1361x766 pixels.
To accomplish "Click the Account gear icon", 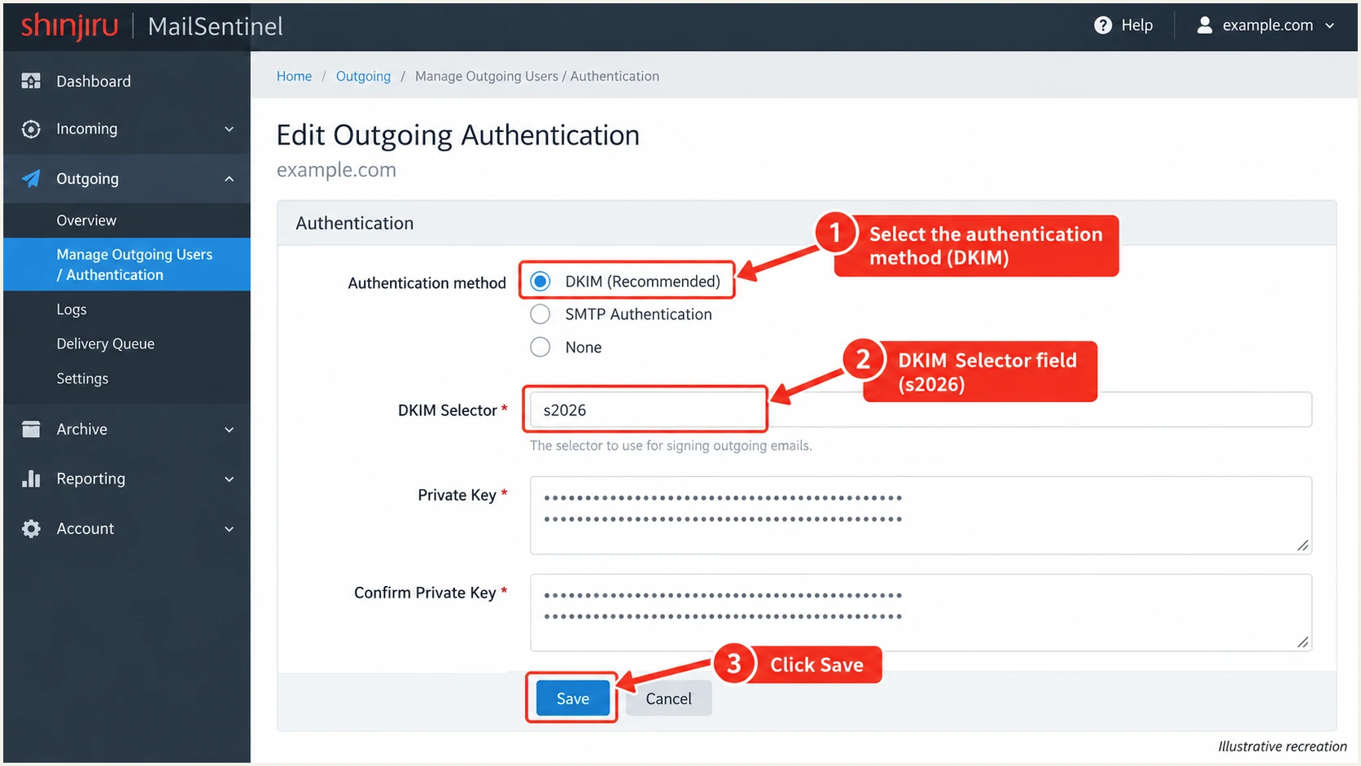I will (31, 528).
